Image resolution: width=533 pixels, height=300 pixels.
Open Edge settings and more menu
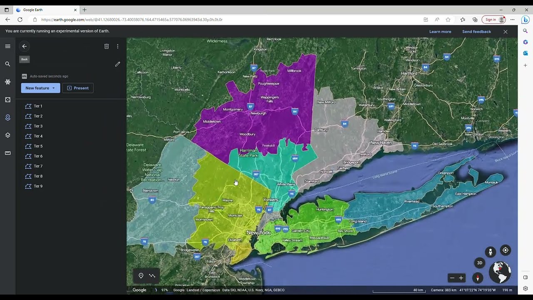(513, 20)
